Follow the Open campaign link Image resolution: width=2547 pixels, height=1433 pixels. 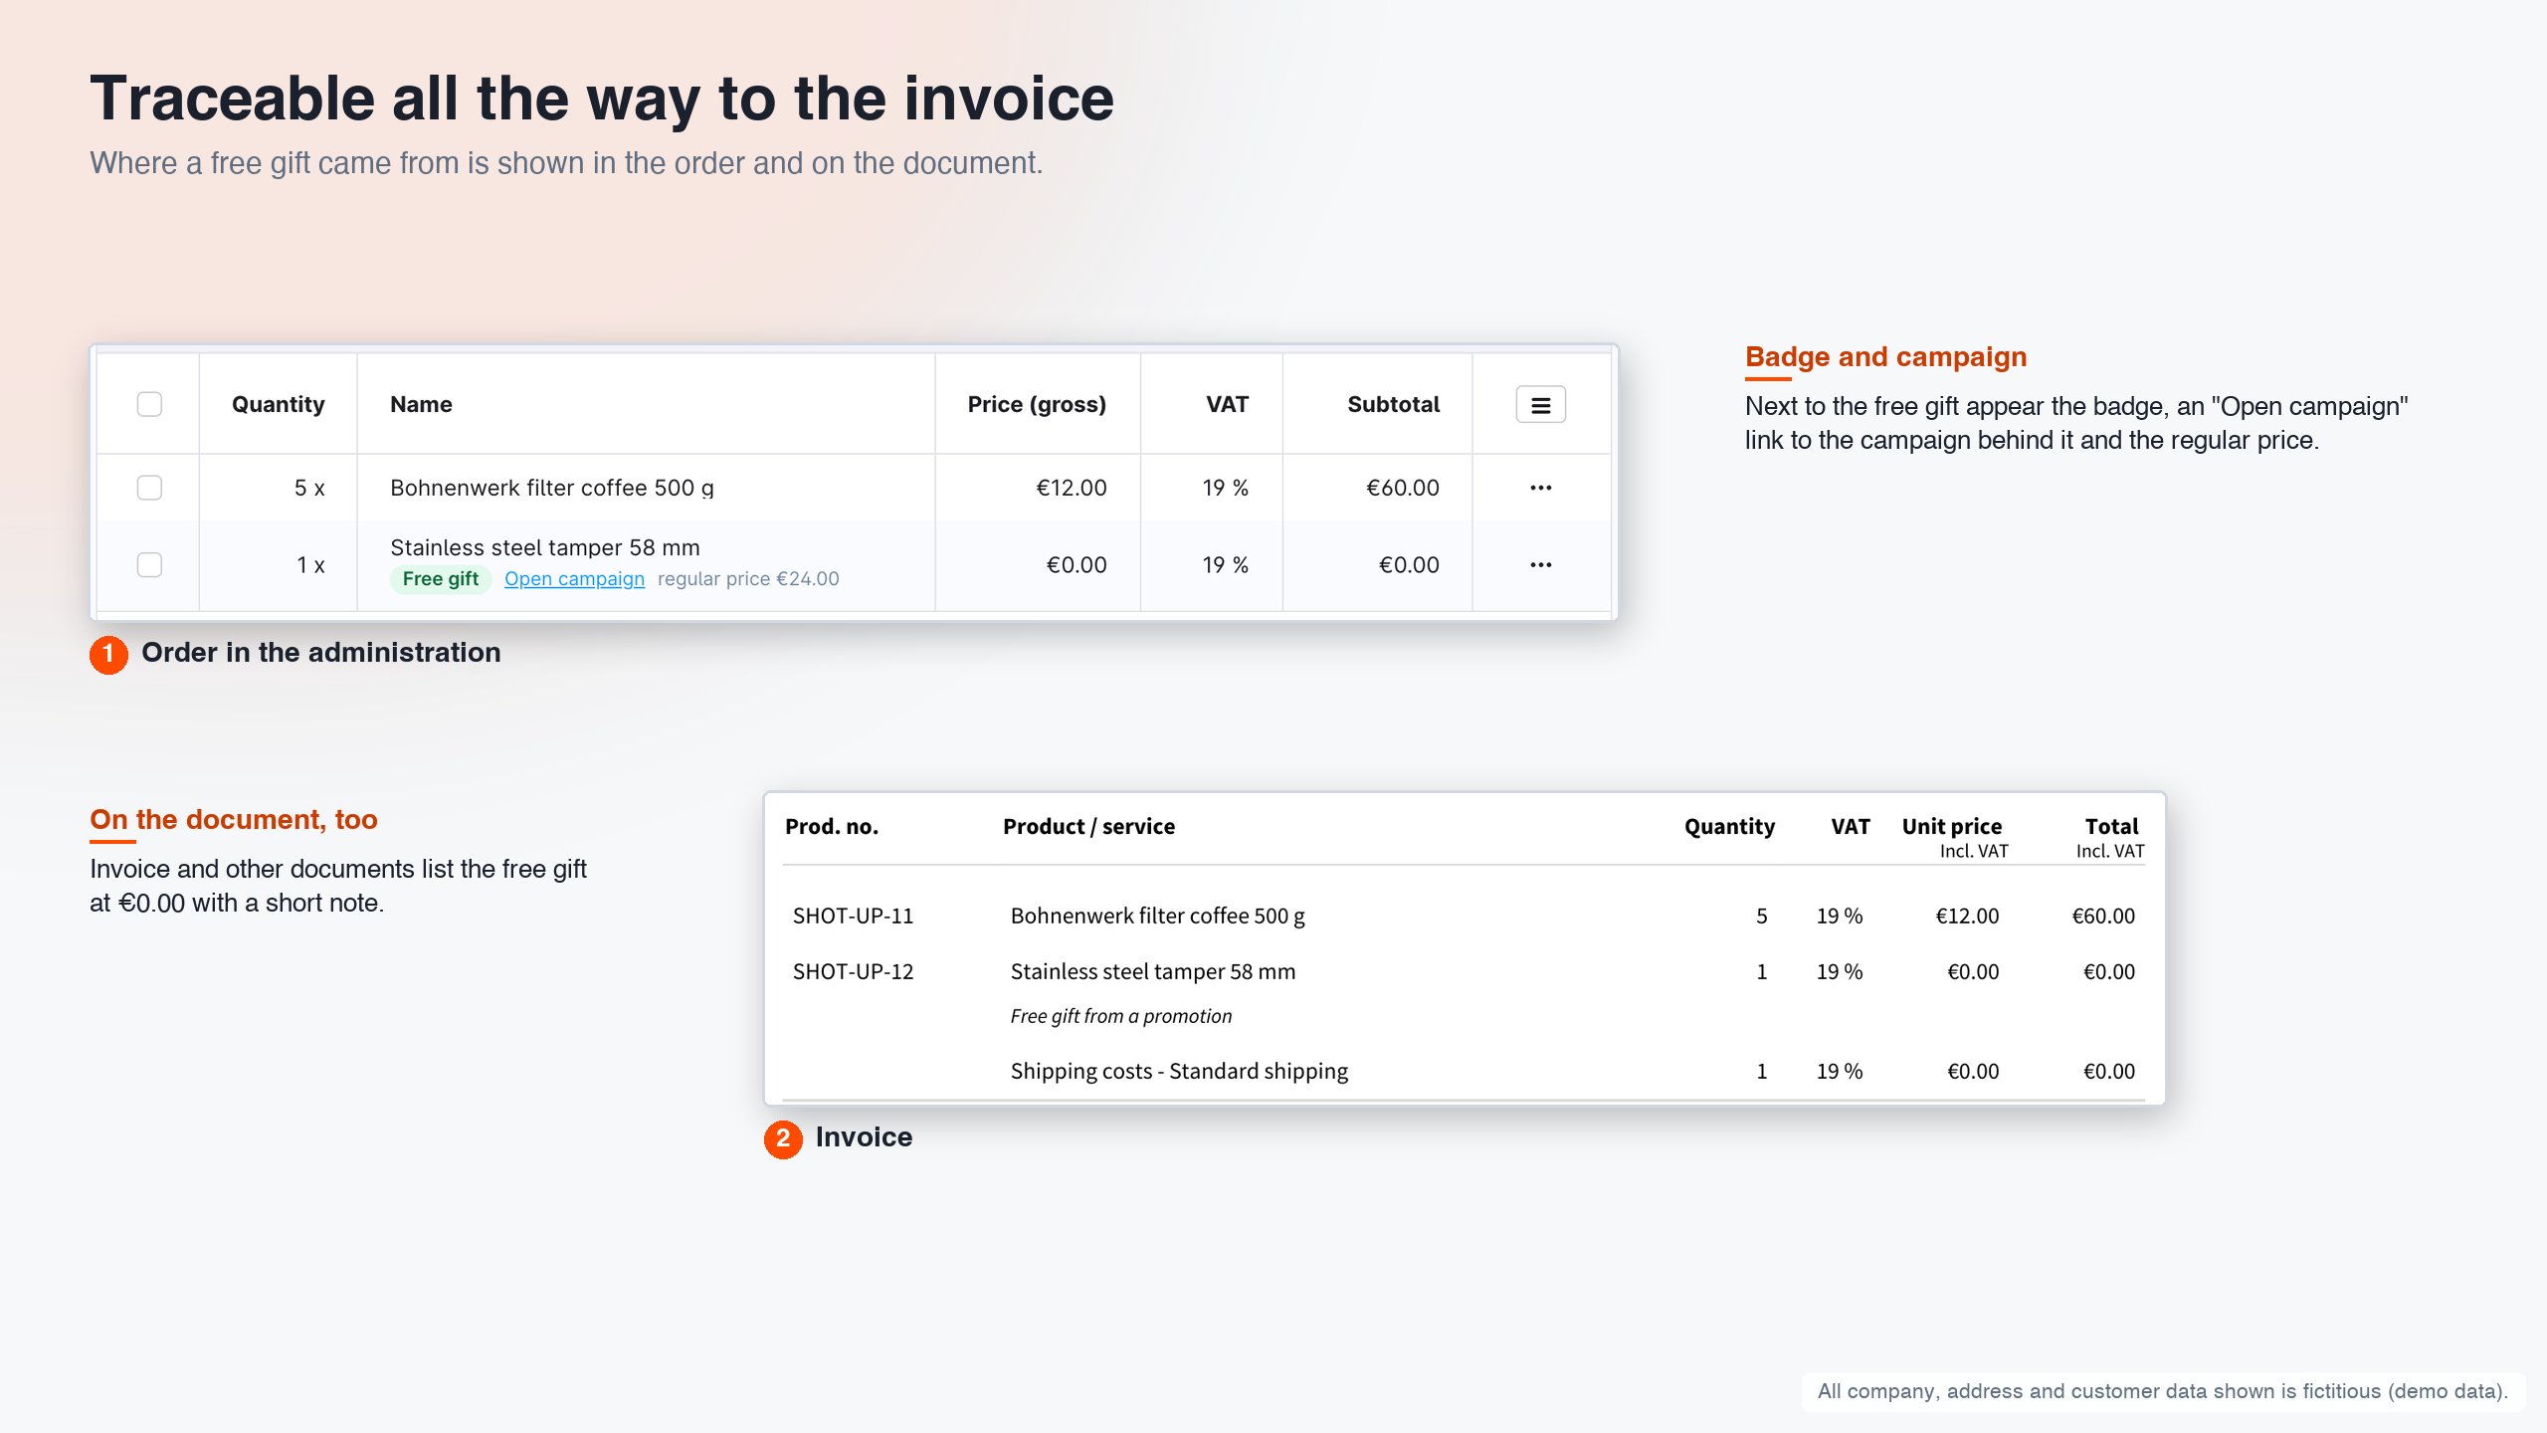(x=574, y=579)
